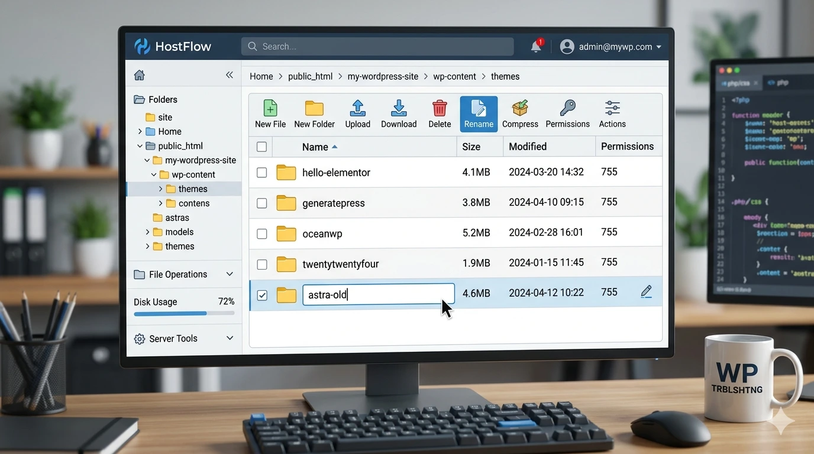Click the 72% disk usage value
Image resolution: width=814 pixels, height=454 pixels.
coord(226,301)
